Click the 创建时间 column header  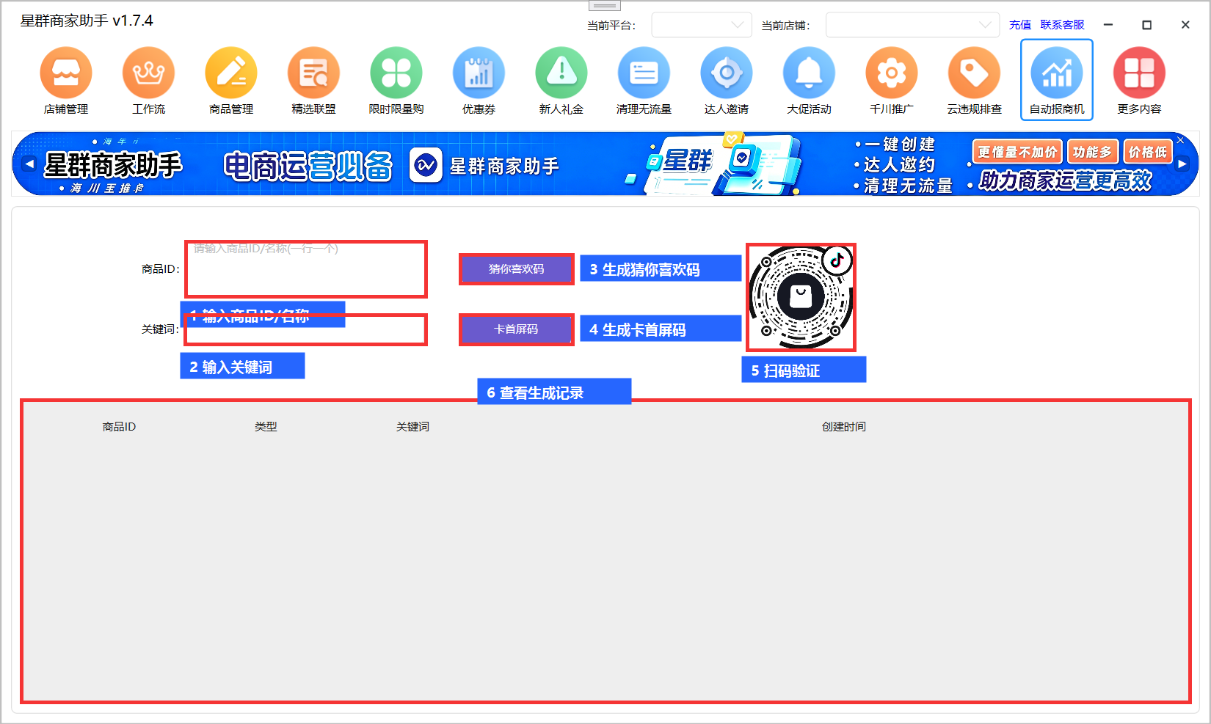click(844, 426)
